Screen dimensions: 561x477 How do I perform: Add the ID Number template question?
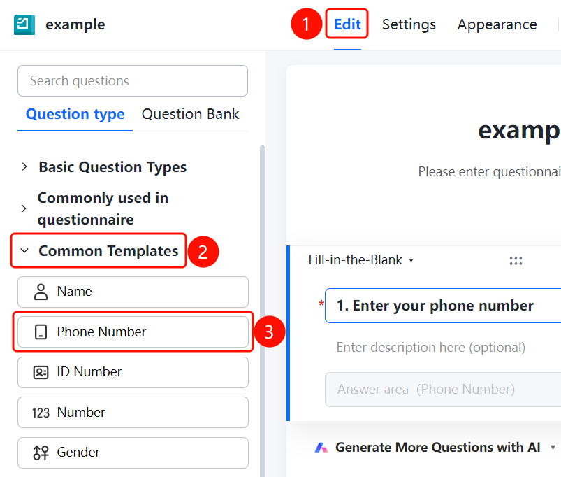[133, 372]
